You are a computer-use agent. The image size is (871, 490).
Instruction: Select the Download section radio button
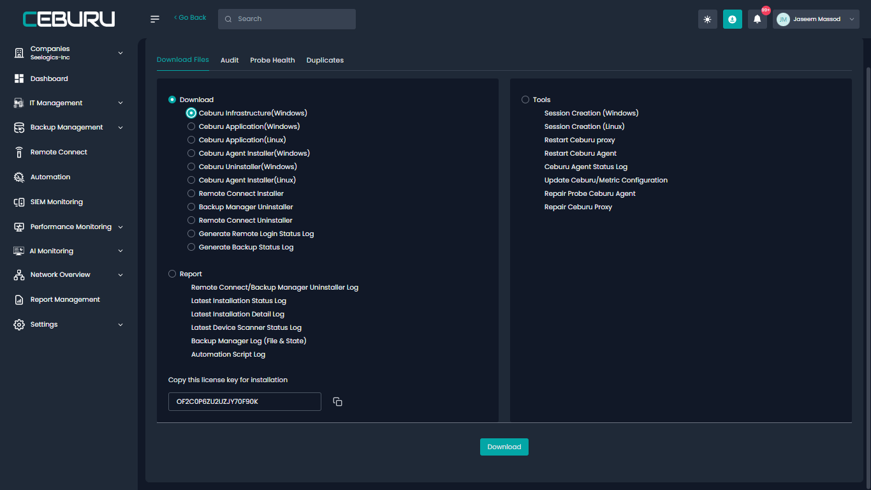click(172, 100)
